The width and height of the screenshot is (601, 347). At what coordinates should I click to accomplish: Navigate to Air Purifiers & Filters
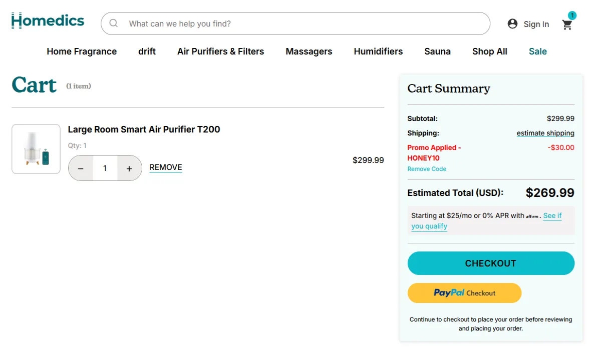(220, 51)
